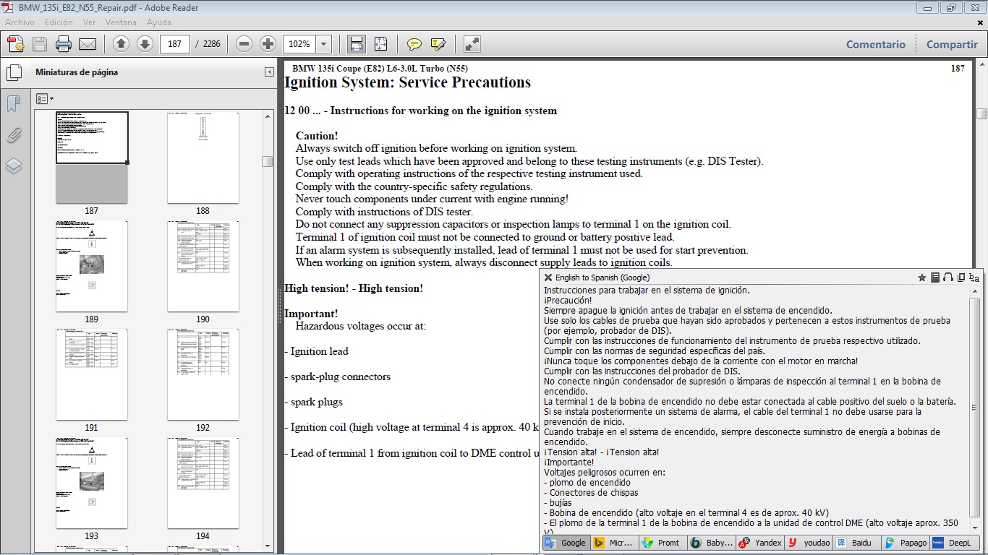Open the Ayuda menu

158,22
